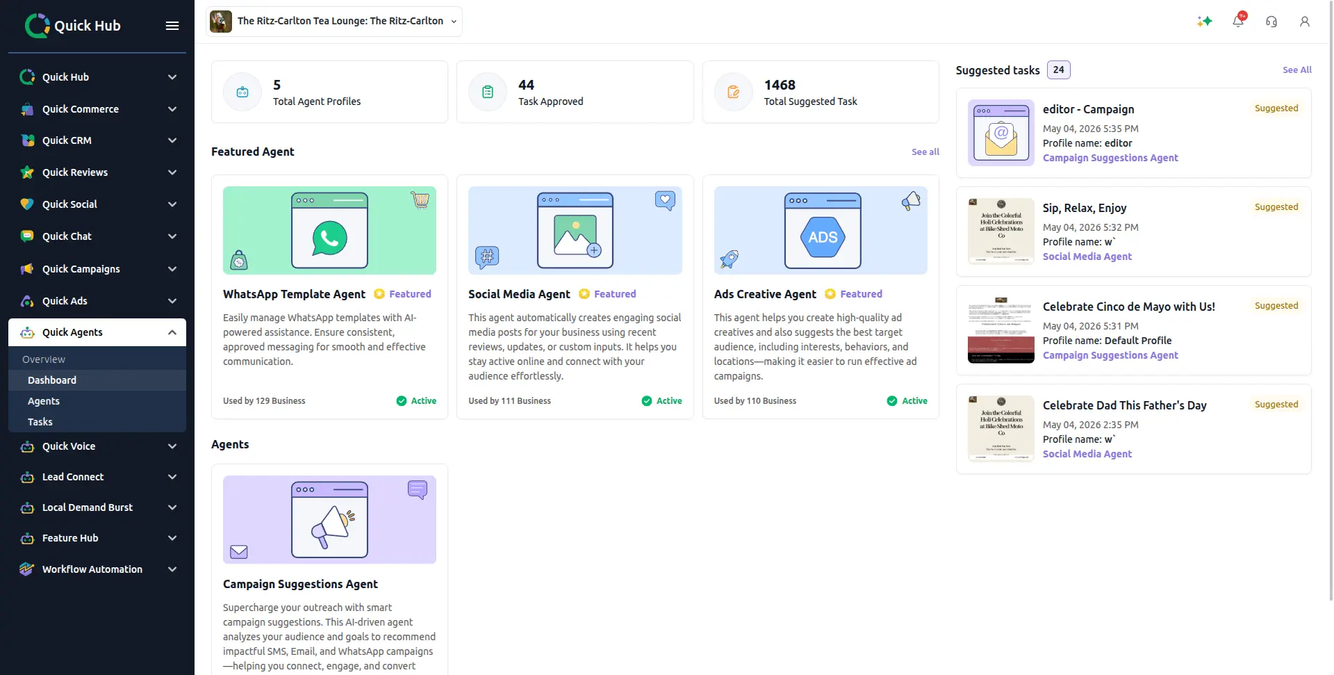Click the Quick Commerce sidebar icon
This screenshot has height=675, width=1334.
click(x=27, y=109)
